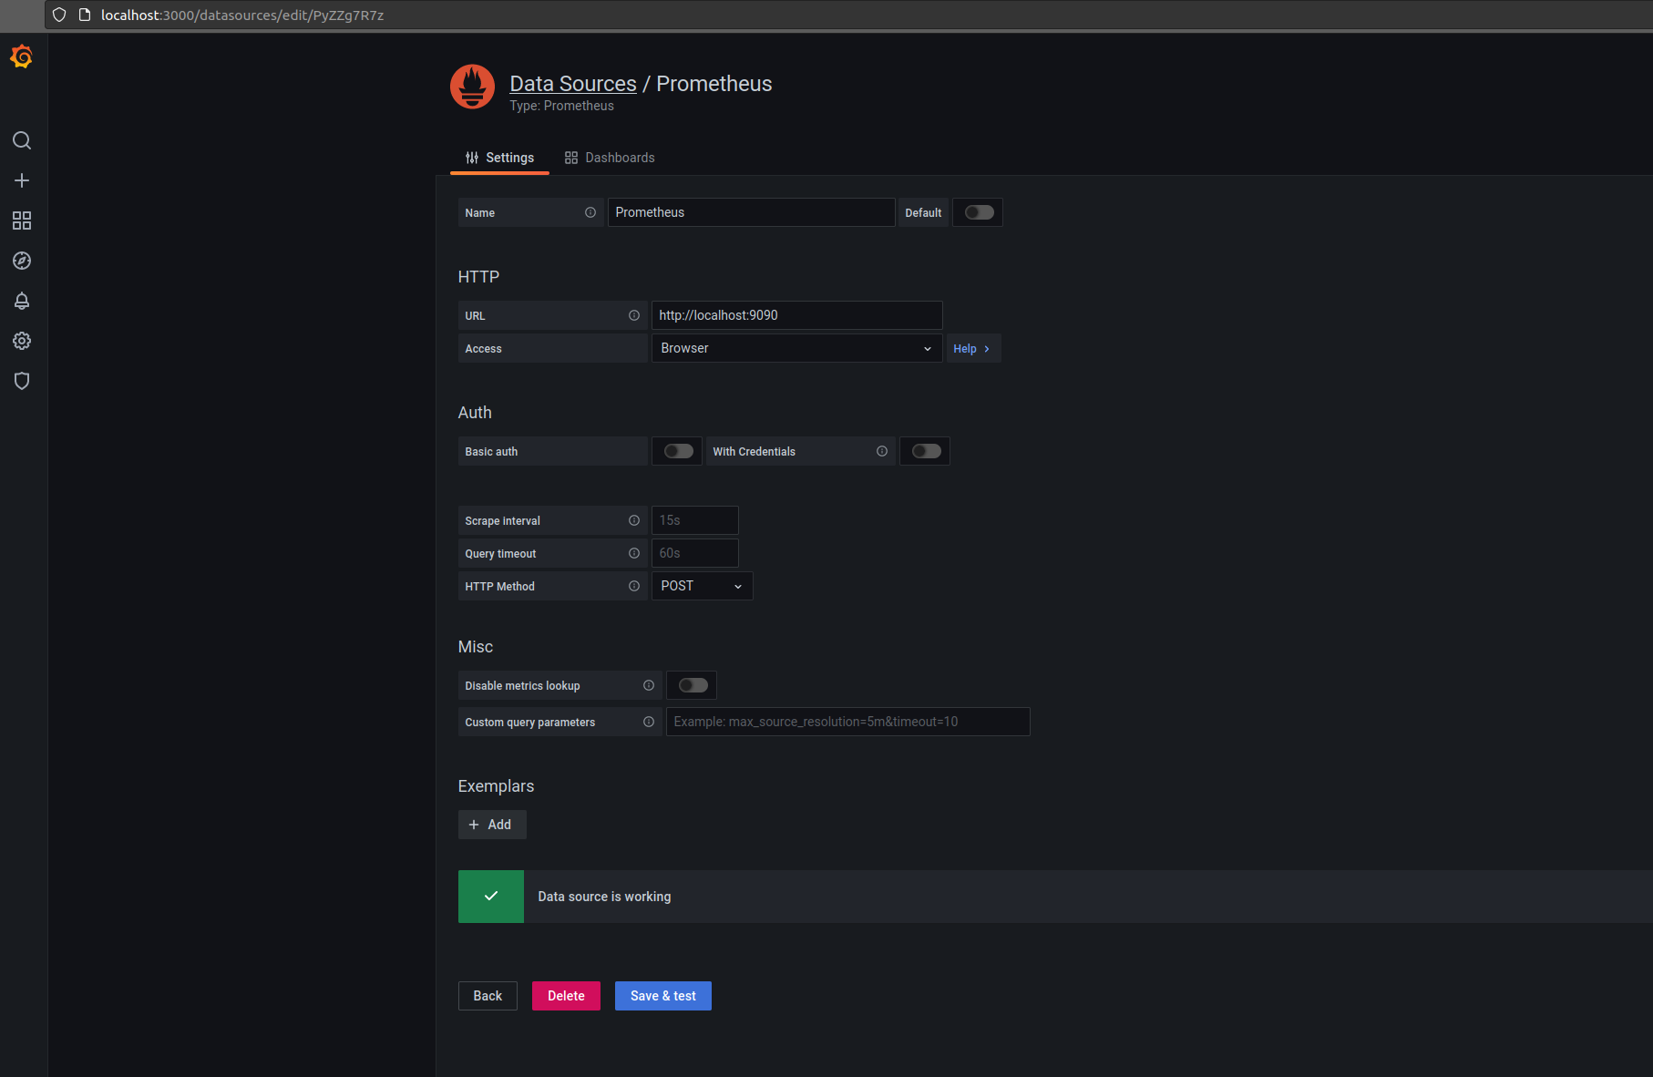This screenshot has width=1653, height=1077.
Task: Click the Add exemplar button
Action: tap(492, 825)
